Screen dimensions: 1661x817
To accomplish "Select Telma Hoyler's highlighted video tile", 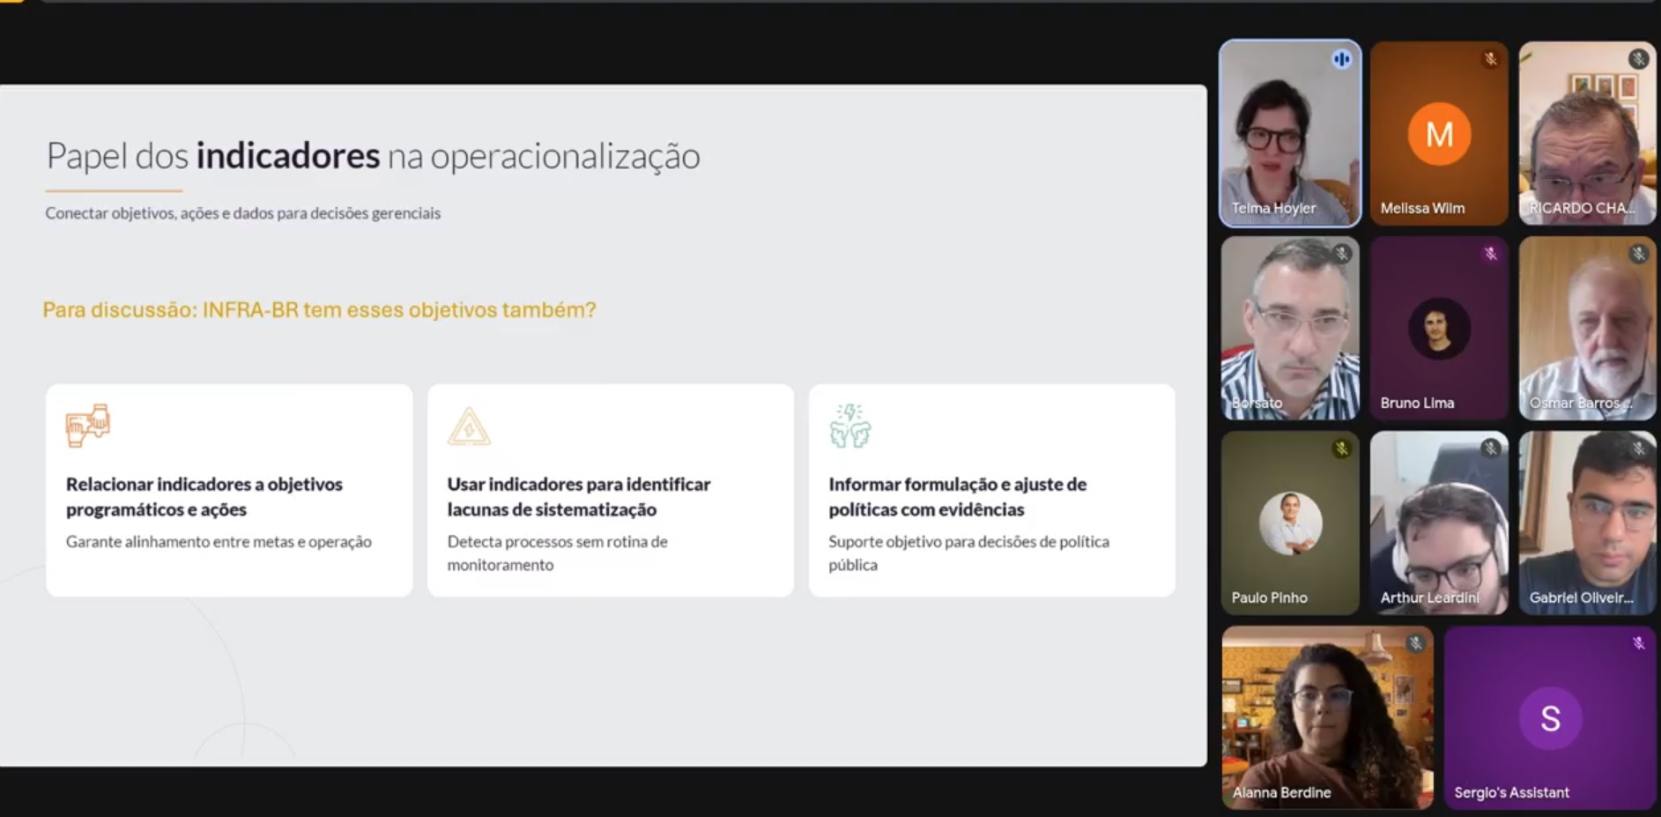I will (1289, 134).
